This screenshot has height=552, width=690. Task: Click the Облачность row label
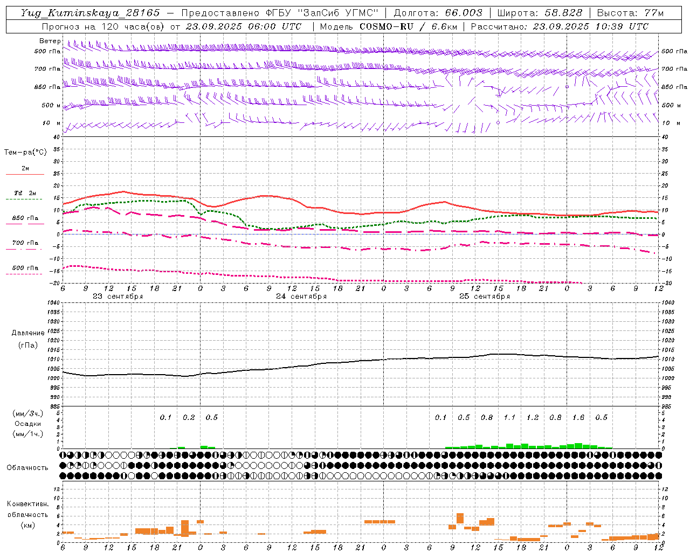[x=27, y=468]
